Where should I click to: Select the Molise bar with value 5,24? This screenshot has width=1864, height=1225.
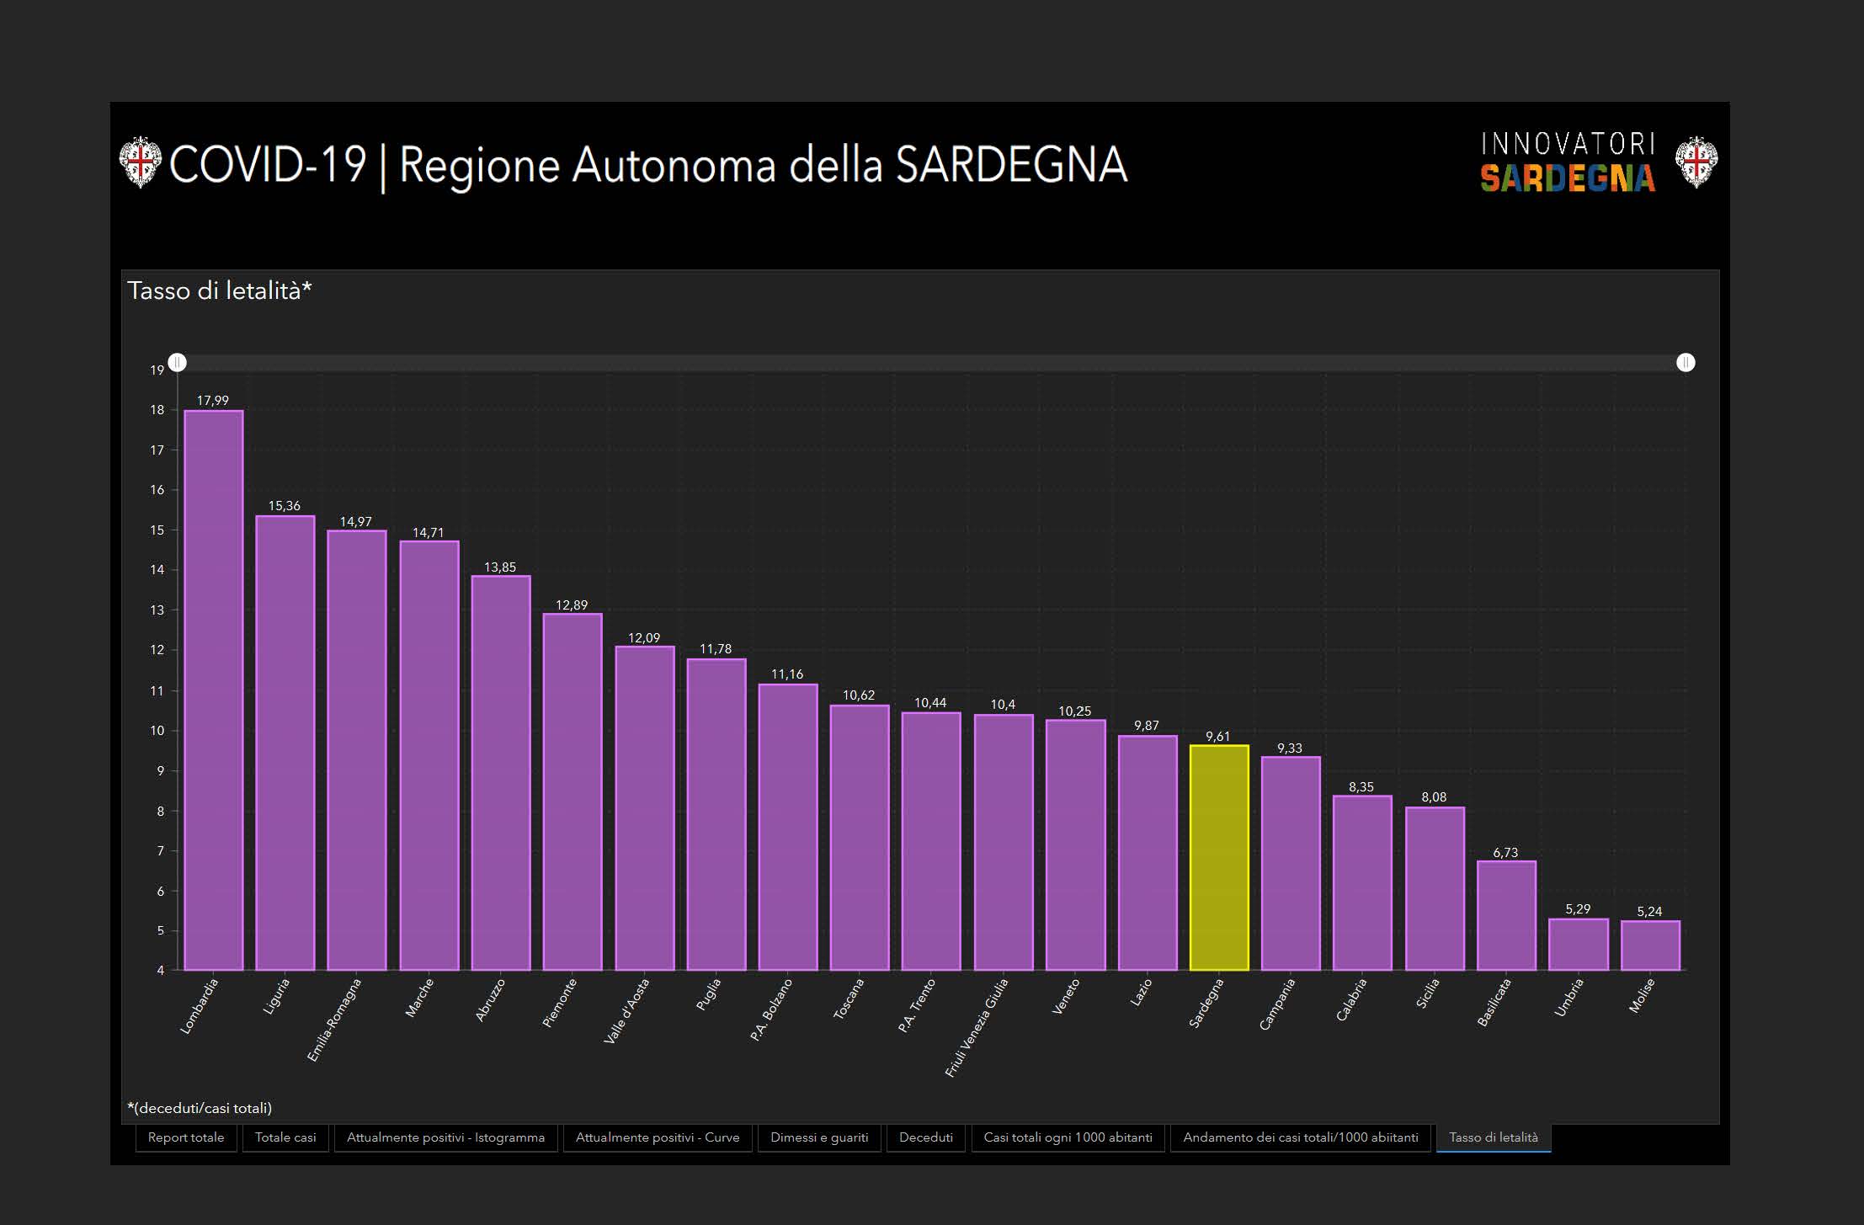coord(1649,945)
